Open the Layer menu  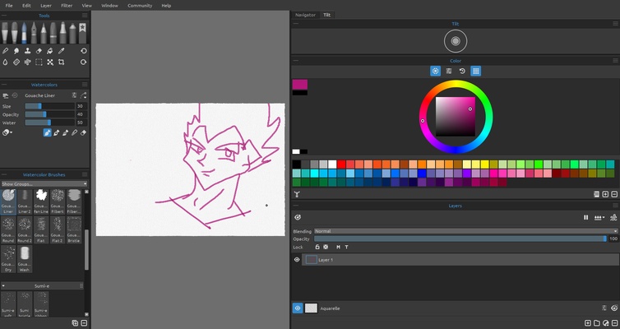click(x=46, y=6)
